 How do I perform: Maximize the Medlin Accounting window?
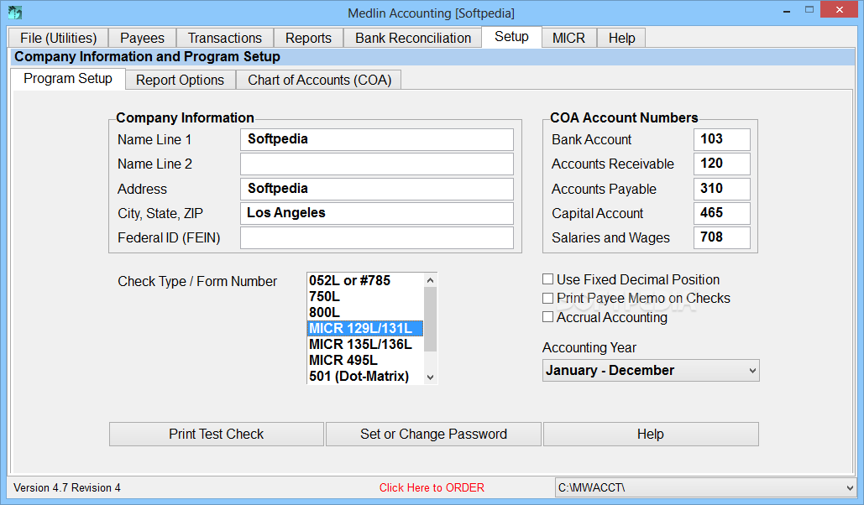coord(809,10)
